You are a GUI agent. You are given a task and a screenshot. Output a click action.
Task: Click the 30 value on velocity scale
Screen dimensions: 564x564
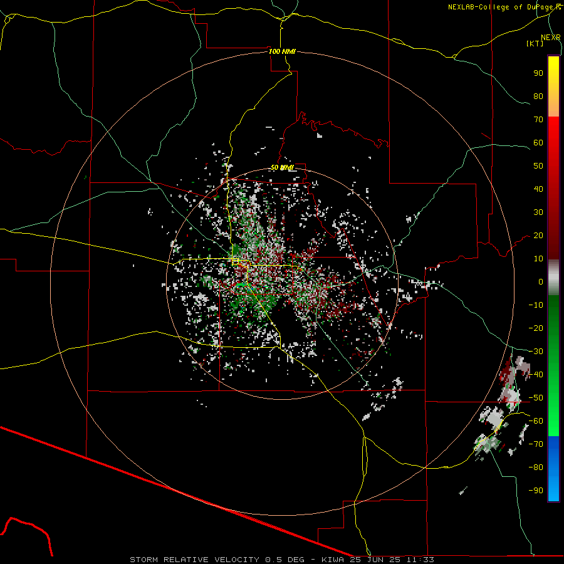538,212
